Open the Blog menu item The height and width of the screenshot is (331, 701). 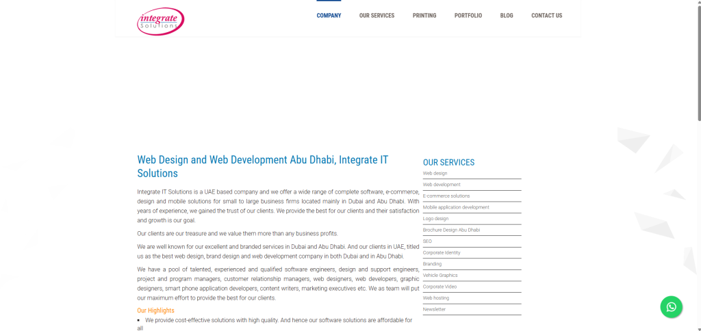(x=507, y=16)
